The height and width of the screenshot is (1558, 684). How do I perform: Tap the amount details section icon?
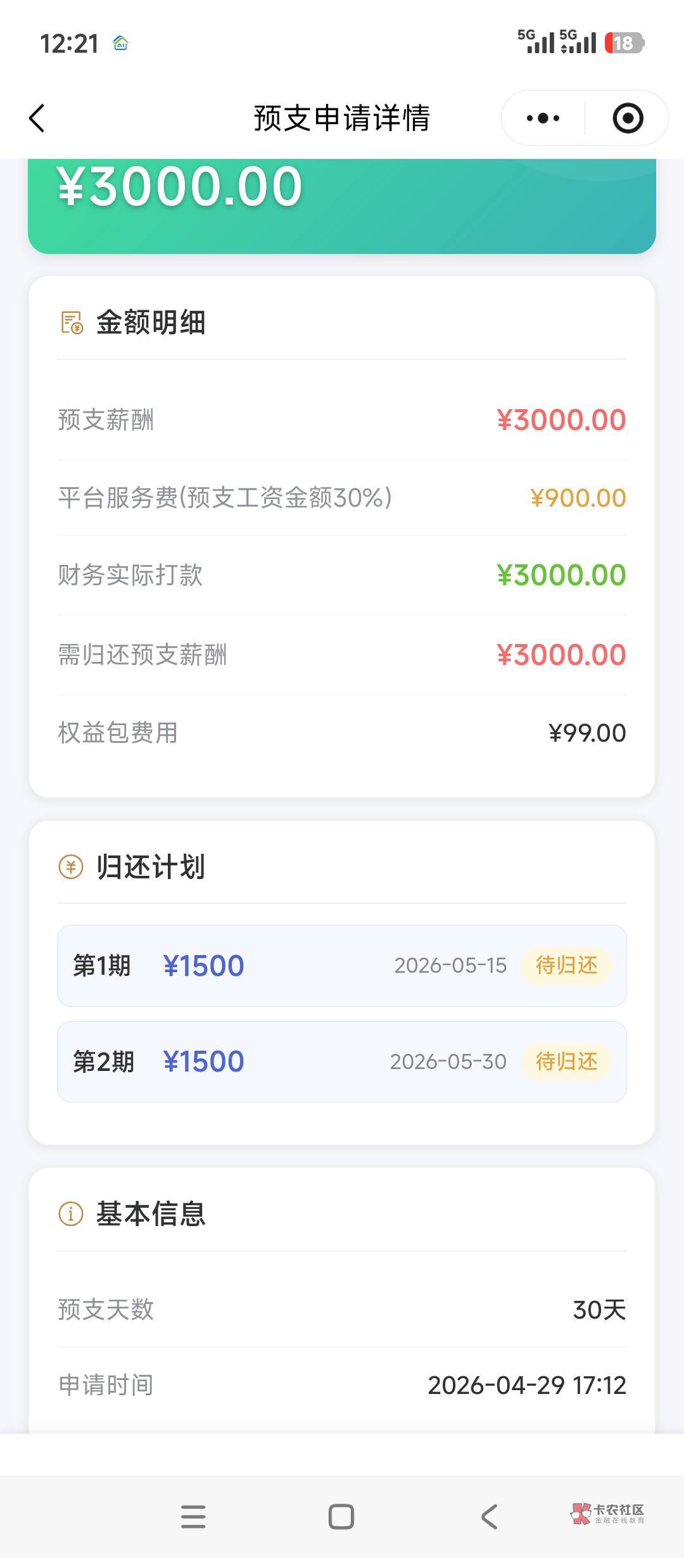click(72, 322)
